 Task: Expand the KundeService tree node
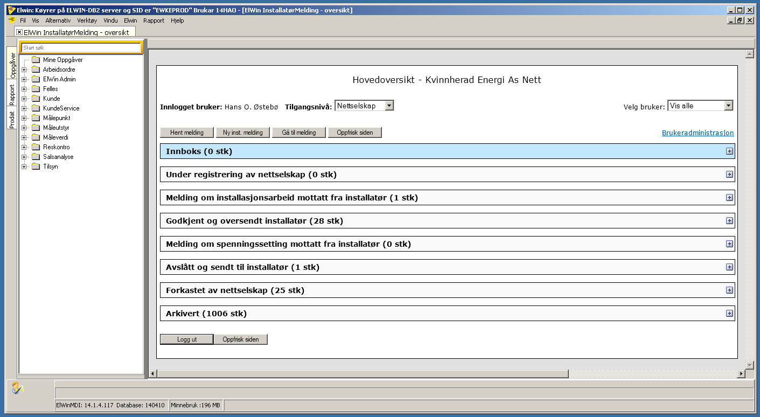[x=24, y=108]
